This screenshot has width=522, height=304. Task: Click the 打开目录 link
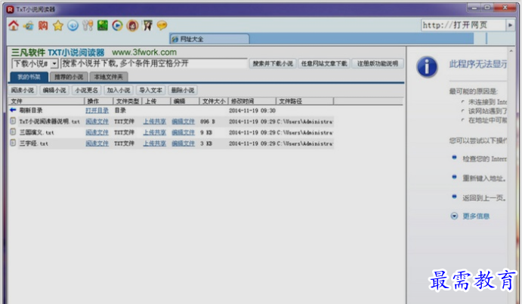click(97, 110)
